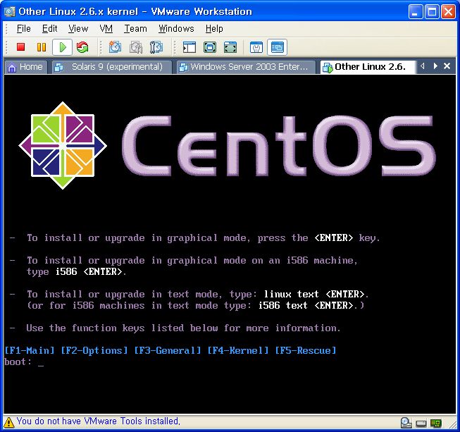
Task: Click the Revert to snapshot icon
Action: [136, 47]
